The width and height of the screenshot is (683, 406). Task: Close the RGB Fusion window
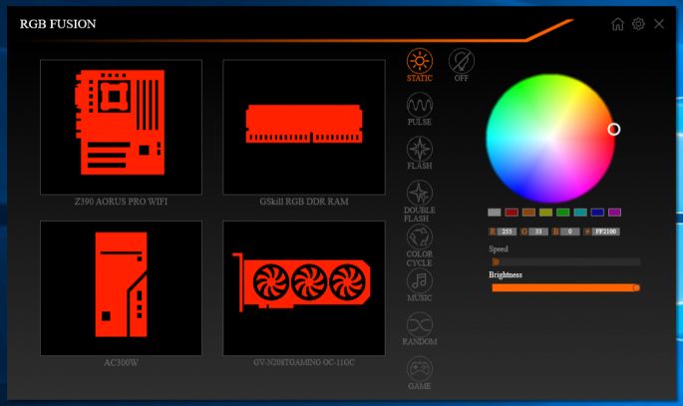[659, 24]
